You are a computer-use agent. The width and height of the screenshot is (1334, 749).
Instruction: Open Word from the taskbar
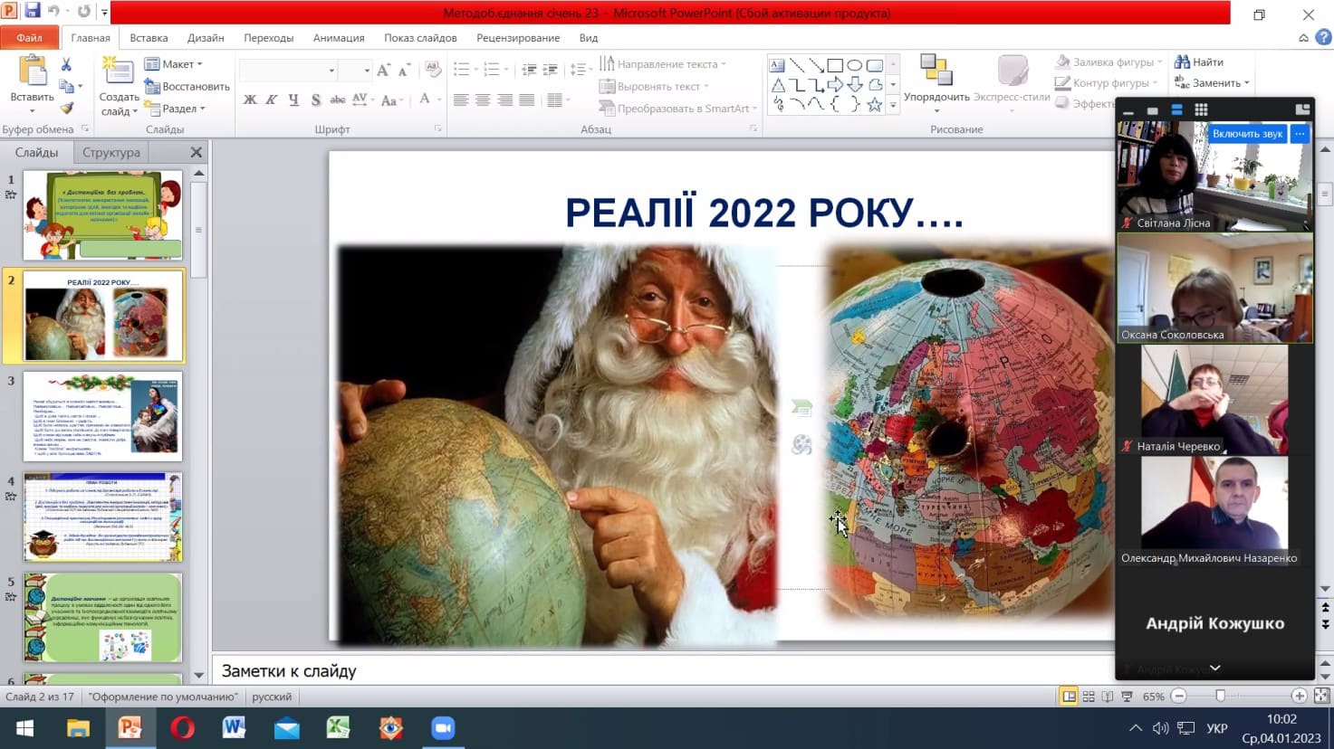[234, 728]
